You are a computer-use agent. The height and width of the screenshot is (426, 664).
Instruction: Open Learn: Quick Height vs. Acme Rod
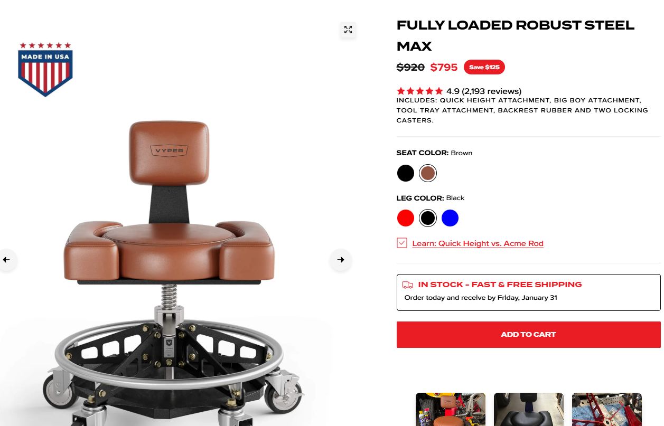(x=478, y=243)
